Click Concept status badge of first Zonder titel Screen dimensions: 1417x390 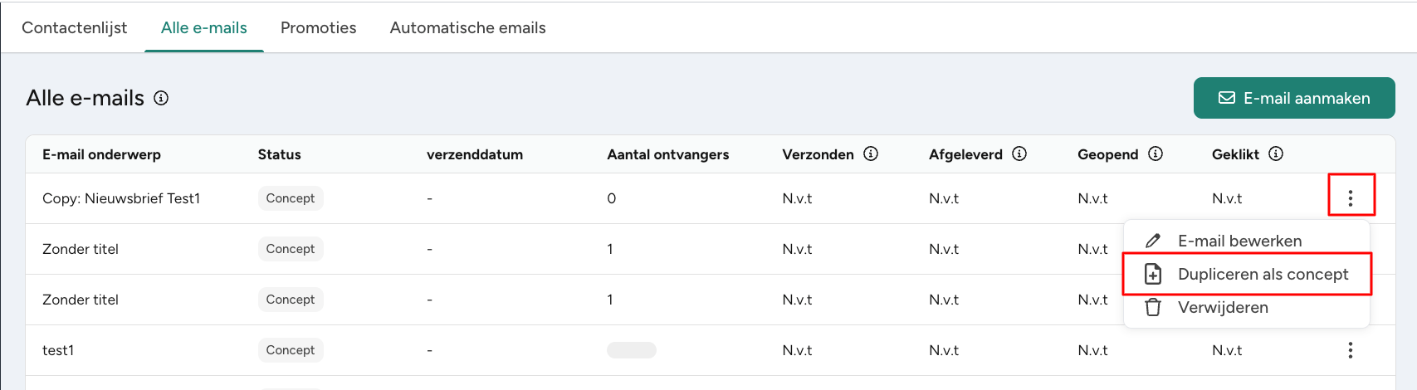(x=290, y=249)
